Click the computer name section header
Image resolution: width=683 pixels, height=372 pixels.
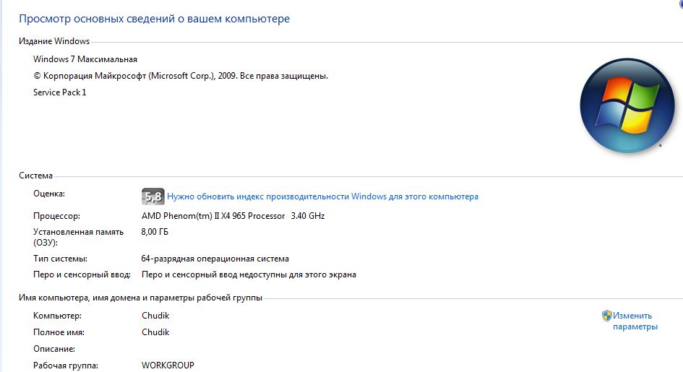point(140,298)
